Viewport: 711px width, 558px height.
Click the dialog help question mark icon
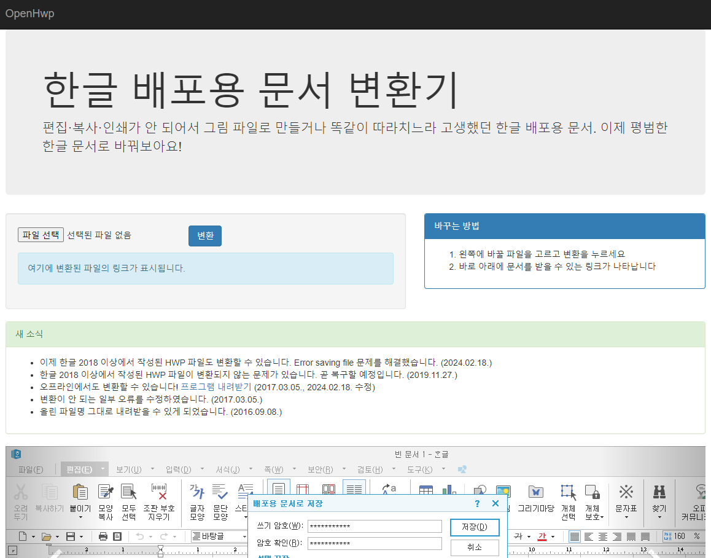[x=477, y=503]
